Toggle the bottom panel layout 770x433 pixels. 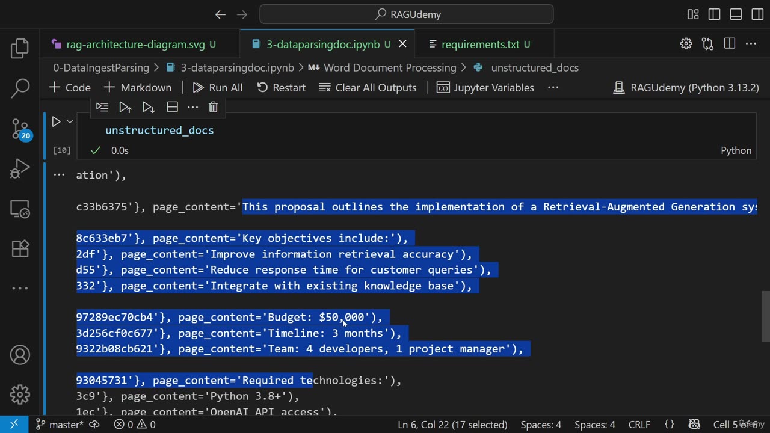736,14
